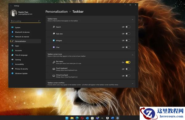Collapse the Taskbar items section chevron
Viewport: 185px width, 120px height.
(133, 20)
